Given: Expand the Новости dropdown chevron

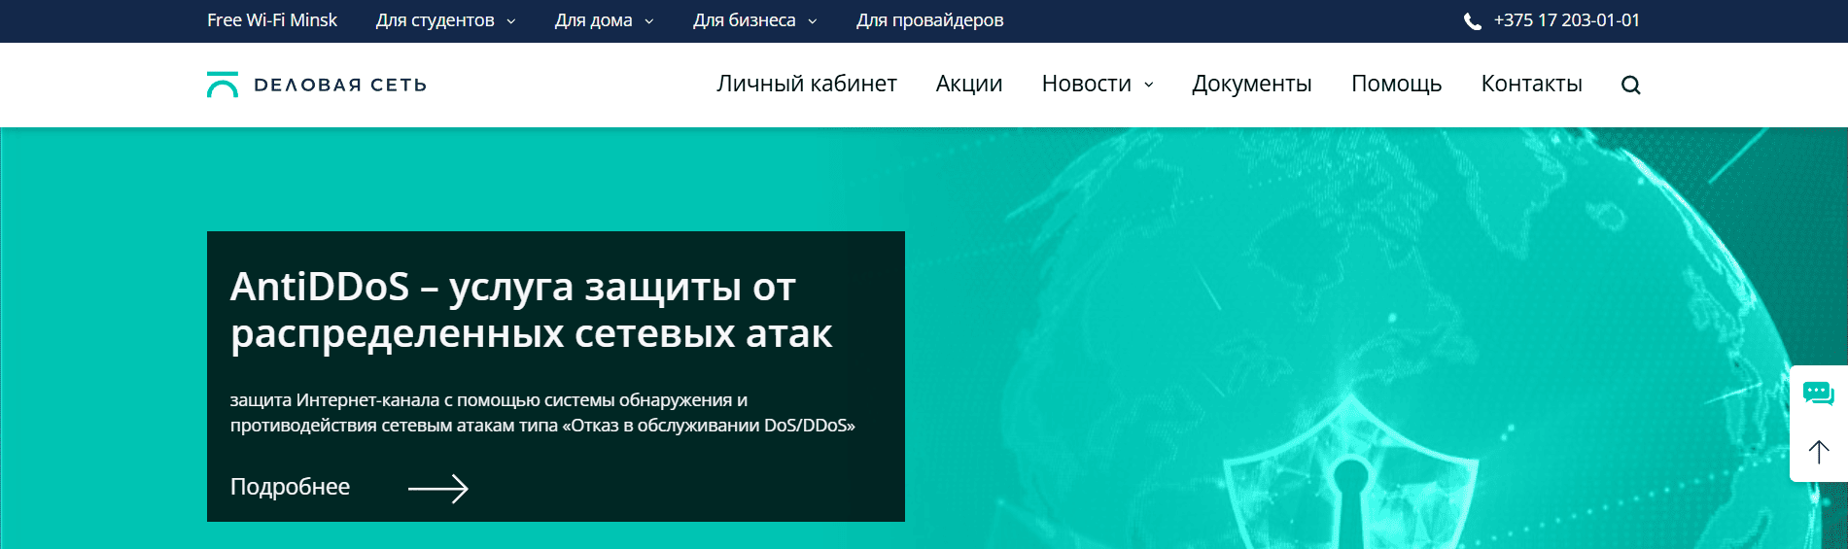Looking at the screenshot, I should (x=1149, y=85).
